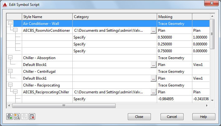221x126 pixels.
Task: Collapse the Chiller - Absorption node
Action: coord(11,58)
